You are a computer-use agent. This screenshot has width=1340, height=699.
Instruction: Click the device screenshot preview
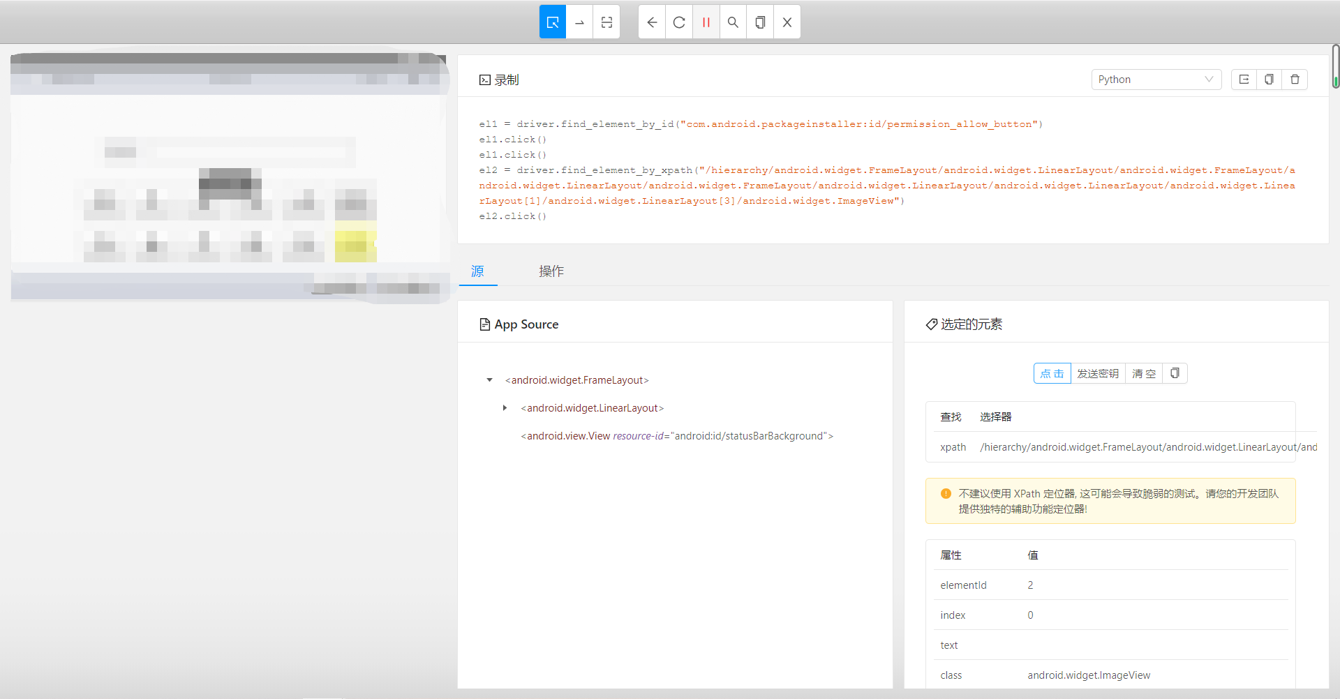point(229,177)
